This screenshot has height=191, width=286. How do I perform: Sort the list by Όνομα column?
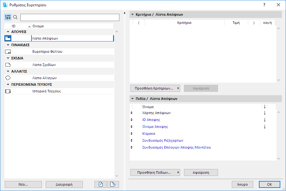point(72,26)
